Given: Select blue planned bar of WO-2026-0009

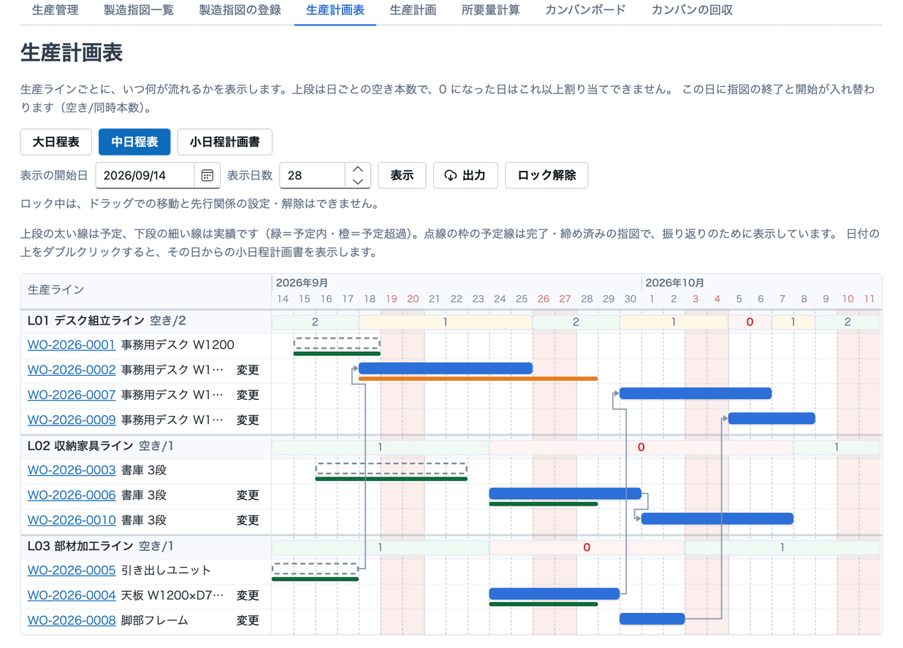Looking at the screenshot, I should pos(771,418).
